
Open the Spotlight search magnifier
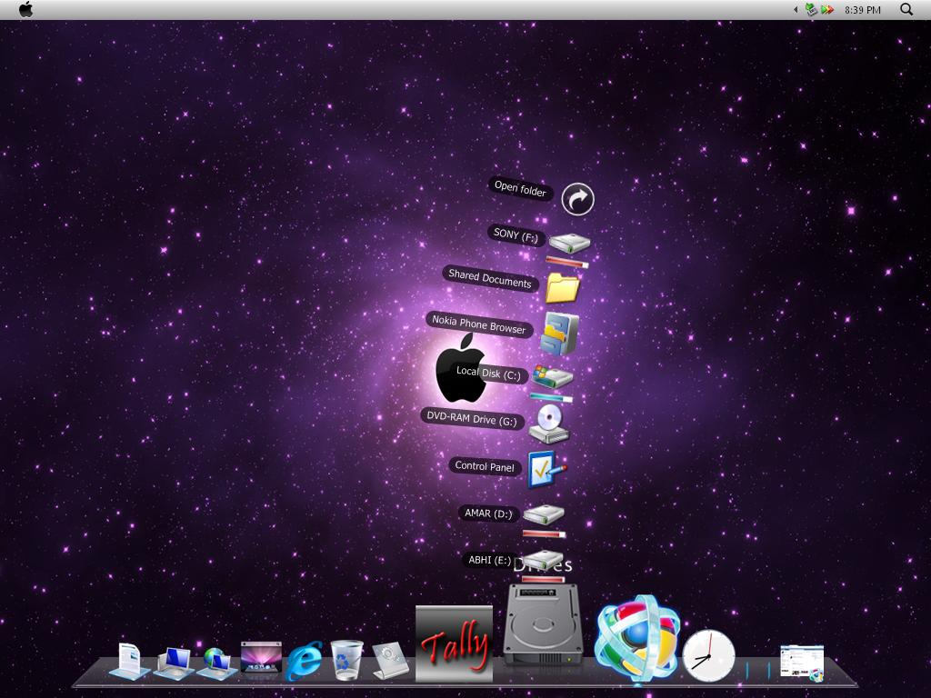tap(906, 9)
